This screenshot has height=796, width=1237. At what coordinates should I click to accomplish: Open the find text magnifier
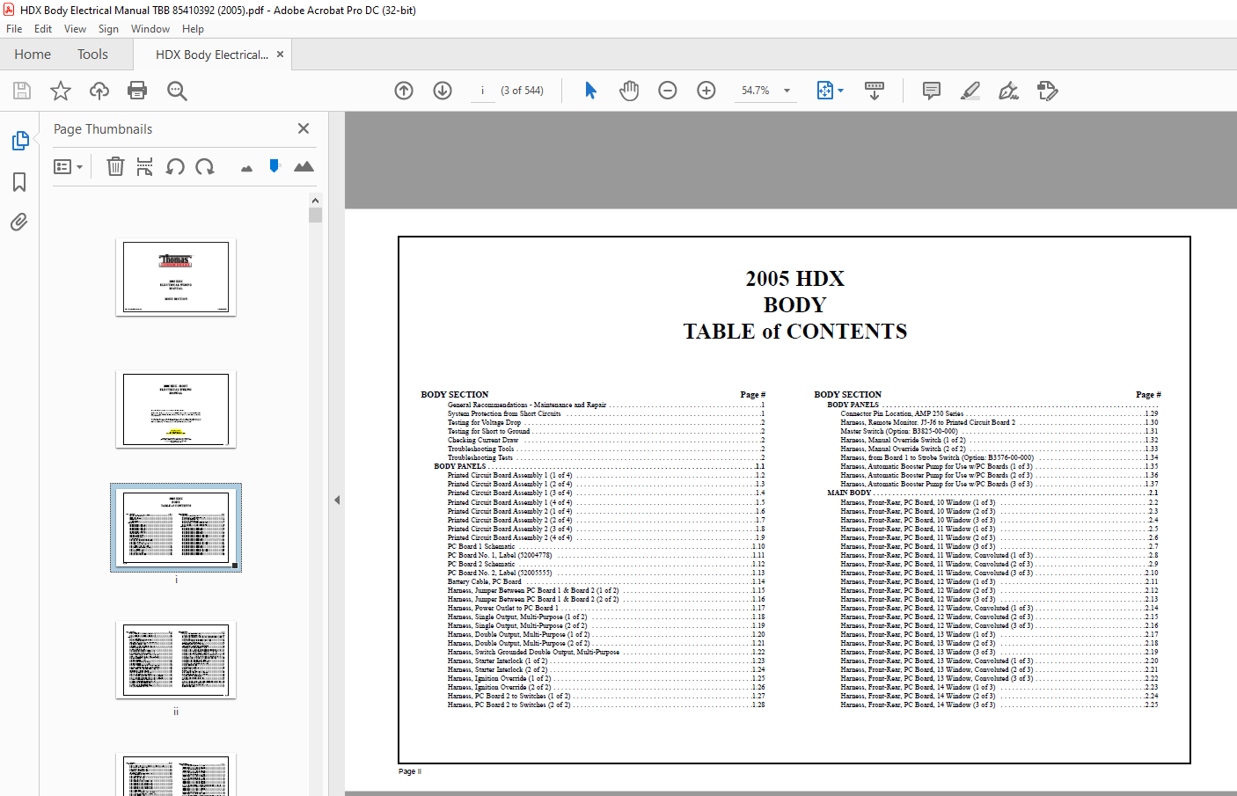tap(177, 91)
